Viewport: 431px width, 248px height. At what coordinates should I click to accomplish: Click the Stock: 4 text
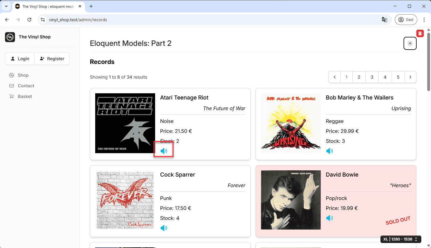coord(169,218)
